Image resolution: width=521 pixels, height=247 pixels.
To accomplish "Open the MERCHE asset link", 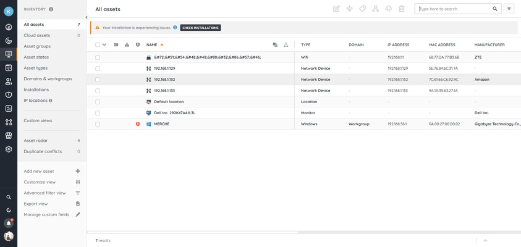I will point(161,124).
